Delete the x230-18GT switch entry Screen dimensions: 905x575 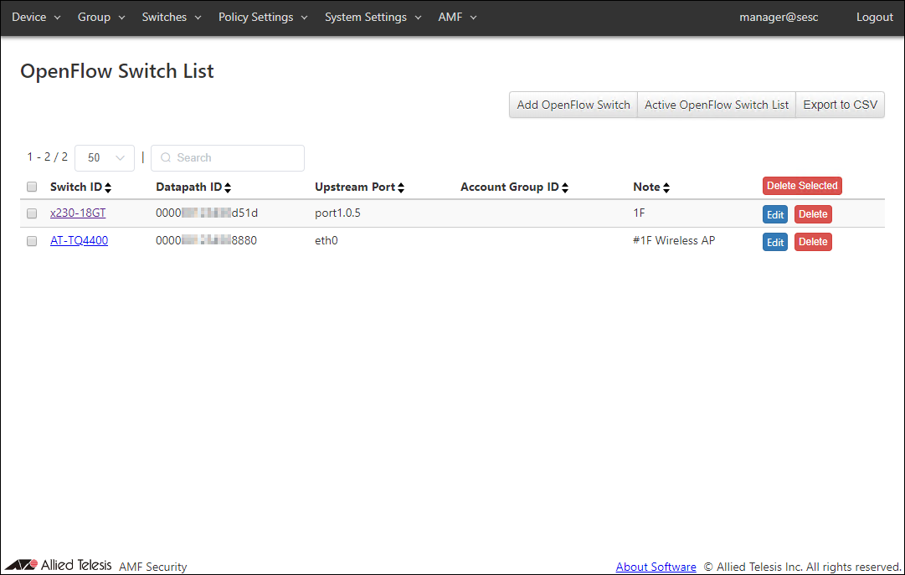(813, 215)
